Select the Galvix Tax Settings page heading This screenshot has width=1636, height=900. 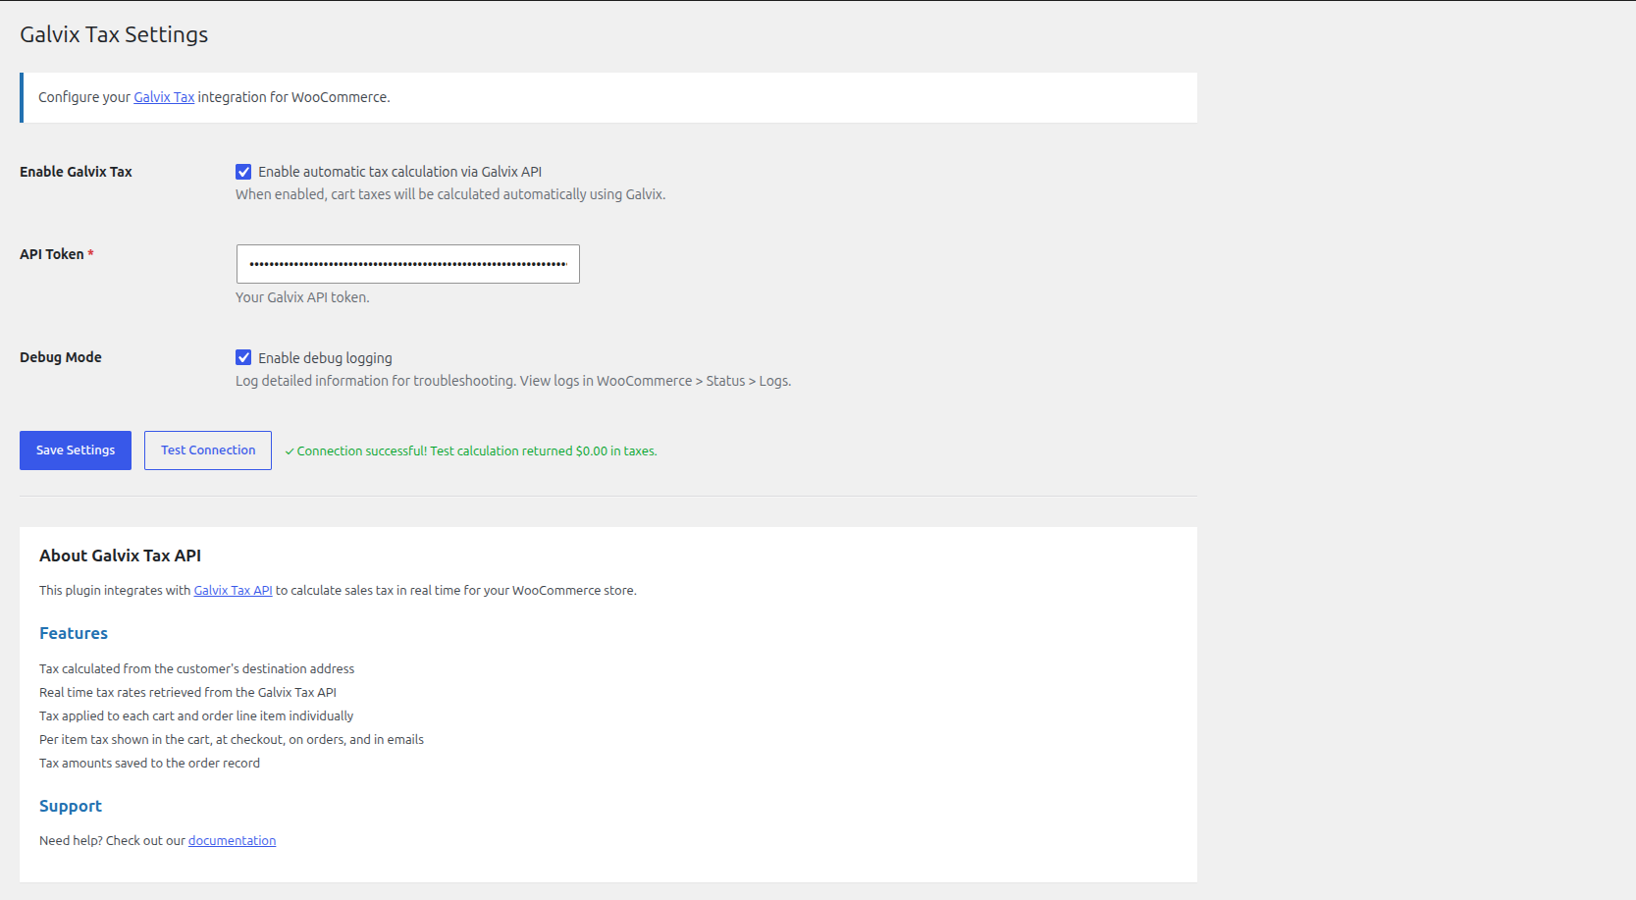point(114,34)
